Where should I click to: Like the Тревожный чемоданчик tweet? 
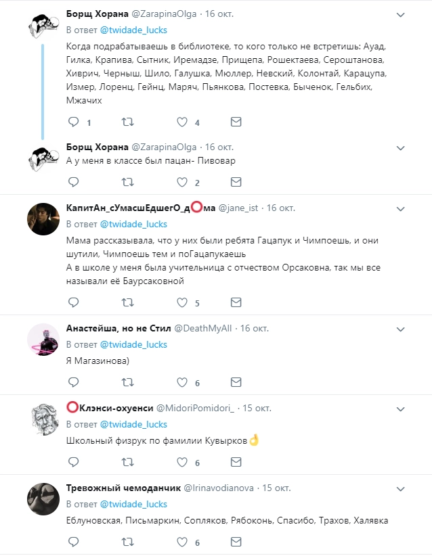[181, 542]
